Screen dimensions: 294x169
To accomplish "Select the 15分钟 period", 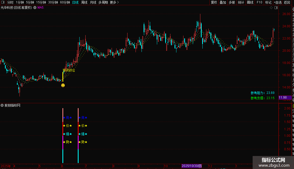I will [x=41, y=2].
